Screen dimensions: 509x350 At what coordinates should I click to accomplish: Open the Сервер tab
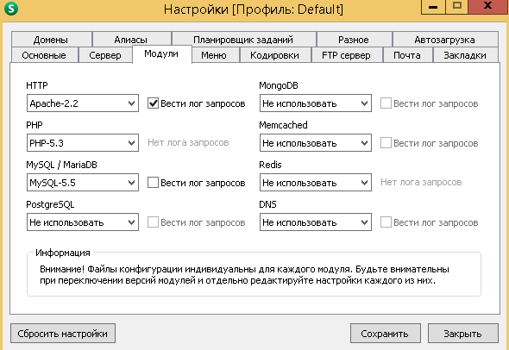click(105, 55)
